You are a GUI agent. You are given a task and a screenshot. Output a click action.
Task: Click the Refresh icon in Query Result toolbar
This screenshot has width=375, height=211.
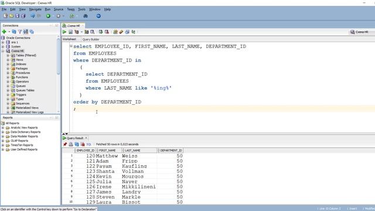[77, 144]
